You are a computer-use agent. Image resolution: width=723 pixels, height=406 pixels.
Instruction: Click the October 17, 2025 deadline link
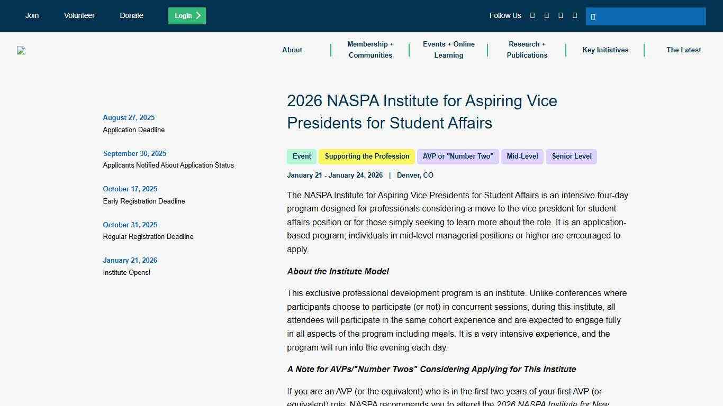(x=130, y=189)
